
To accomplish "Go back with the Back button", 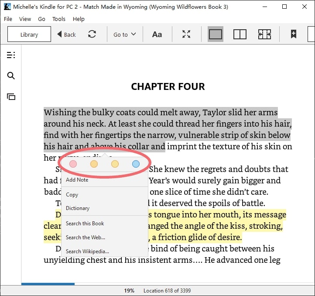I will click(x=66, y=34).
